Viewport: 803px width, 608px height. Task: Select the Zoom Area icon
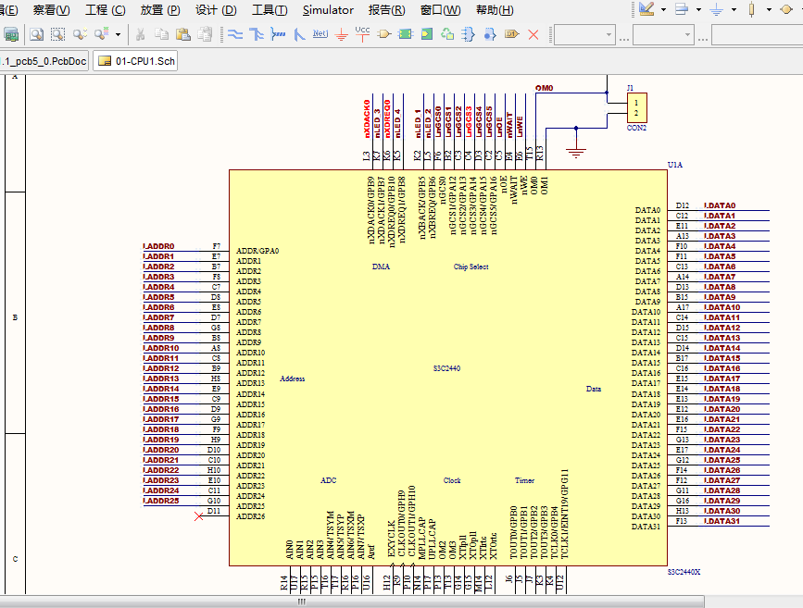click(57, 34)
